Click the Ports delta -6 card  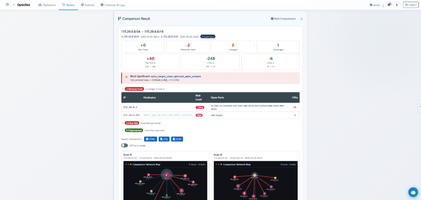(271, 62)
